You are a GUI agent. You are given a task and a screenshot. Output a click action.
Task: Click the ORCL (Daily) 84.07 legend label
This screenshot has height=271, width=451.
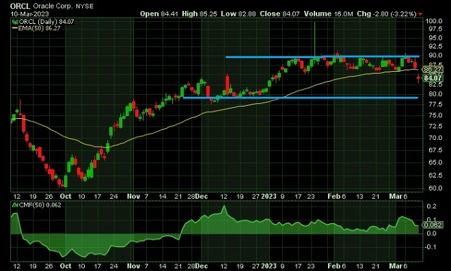coord(46,22)
